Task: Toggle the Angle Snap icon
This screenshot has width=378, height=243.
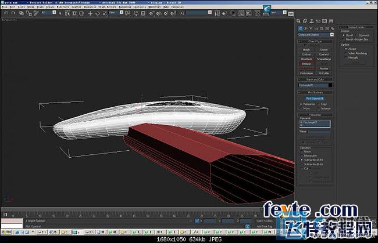Action: tap(159, 13)
